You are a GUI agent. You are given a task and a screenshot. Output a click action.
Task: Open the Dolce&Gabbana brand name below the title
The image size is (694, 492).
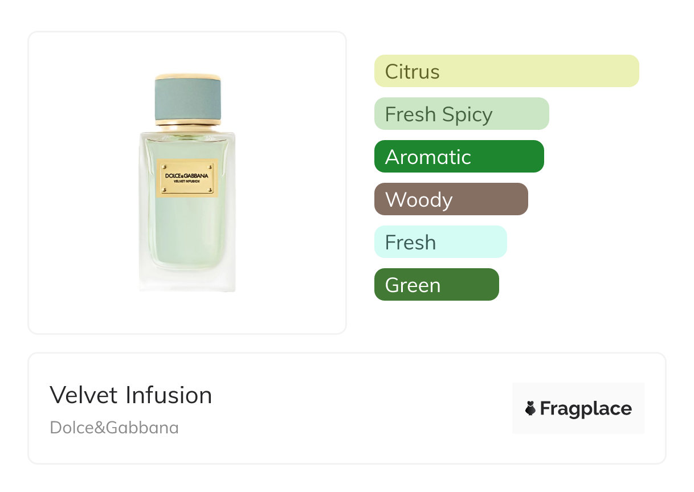(x=115, y=428)
